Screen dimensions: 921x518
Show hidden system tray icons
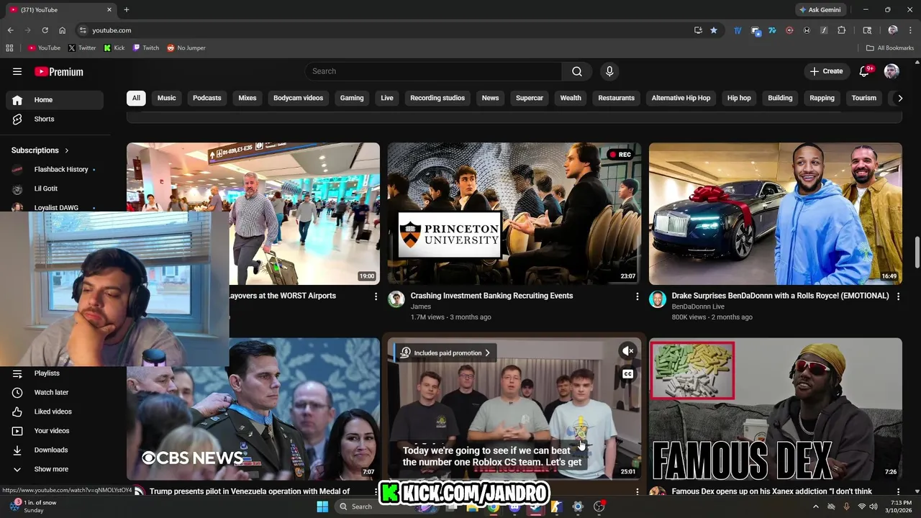pos(815,506)
